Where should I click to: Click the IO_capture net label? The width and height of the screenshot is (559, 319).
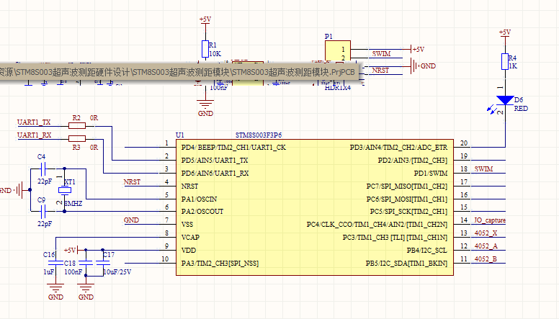pyautogui.click(x=489, y=220)
